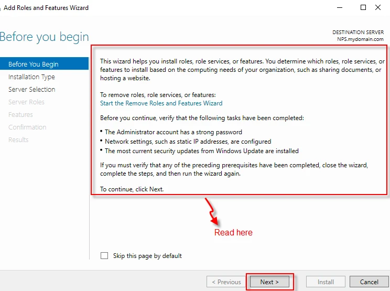The height and width of the screenshot is (291, 390).
Task: Maximize the wizard window
Action: coord(363,8)
